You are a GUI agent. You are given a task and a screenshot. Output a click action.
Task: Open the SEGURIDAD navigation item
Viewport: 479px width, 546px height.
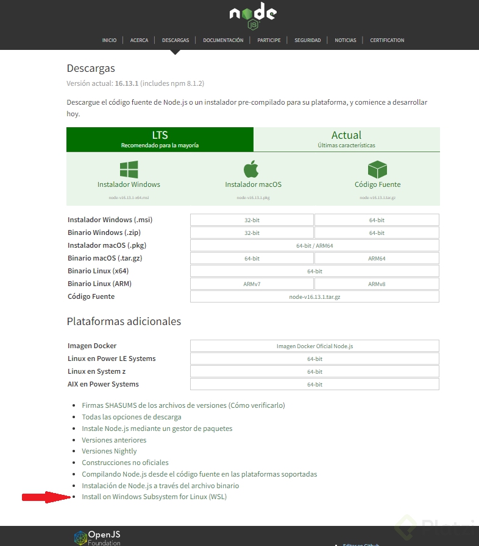click(308, 40)
